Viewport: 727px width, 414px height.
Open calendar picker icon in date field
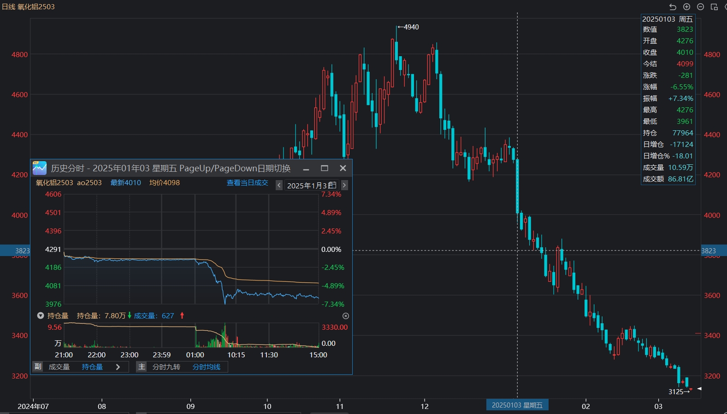click(332, 185)
